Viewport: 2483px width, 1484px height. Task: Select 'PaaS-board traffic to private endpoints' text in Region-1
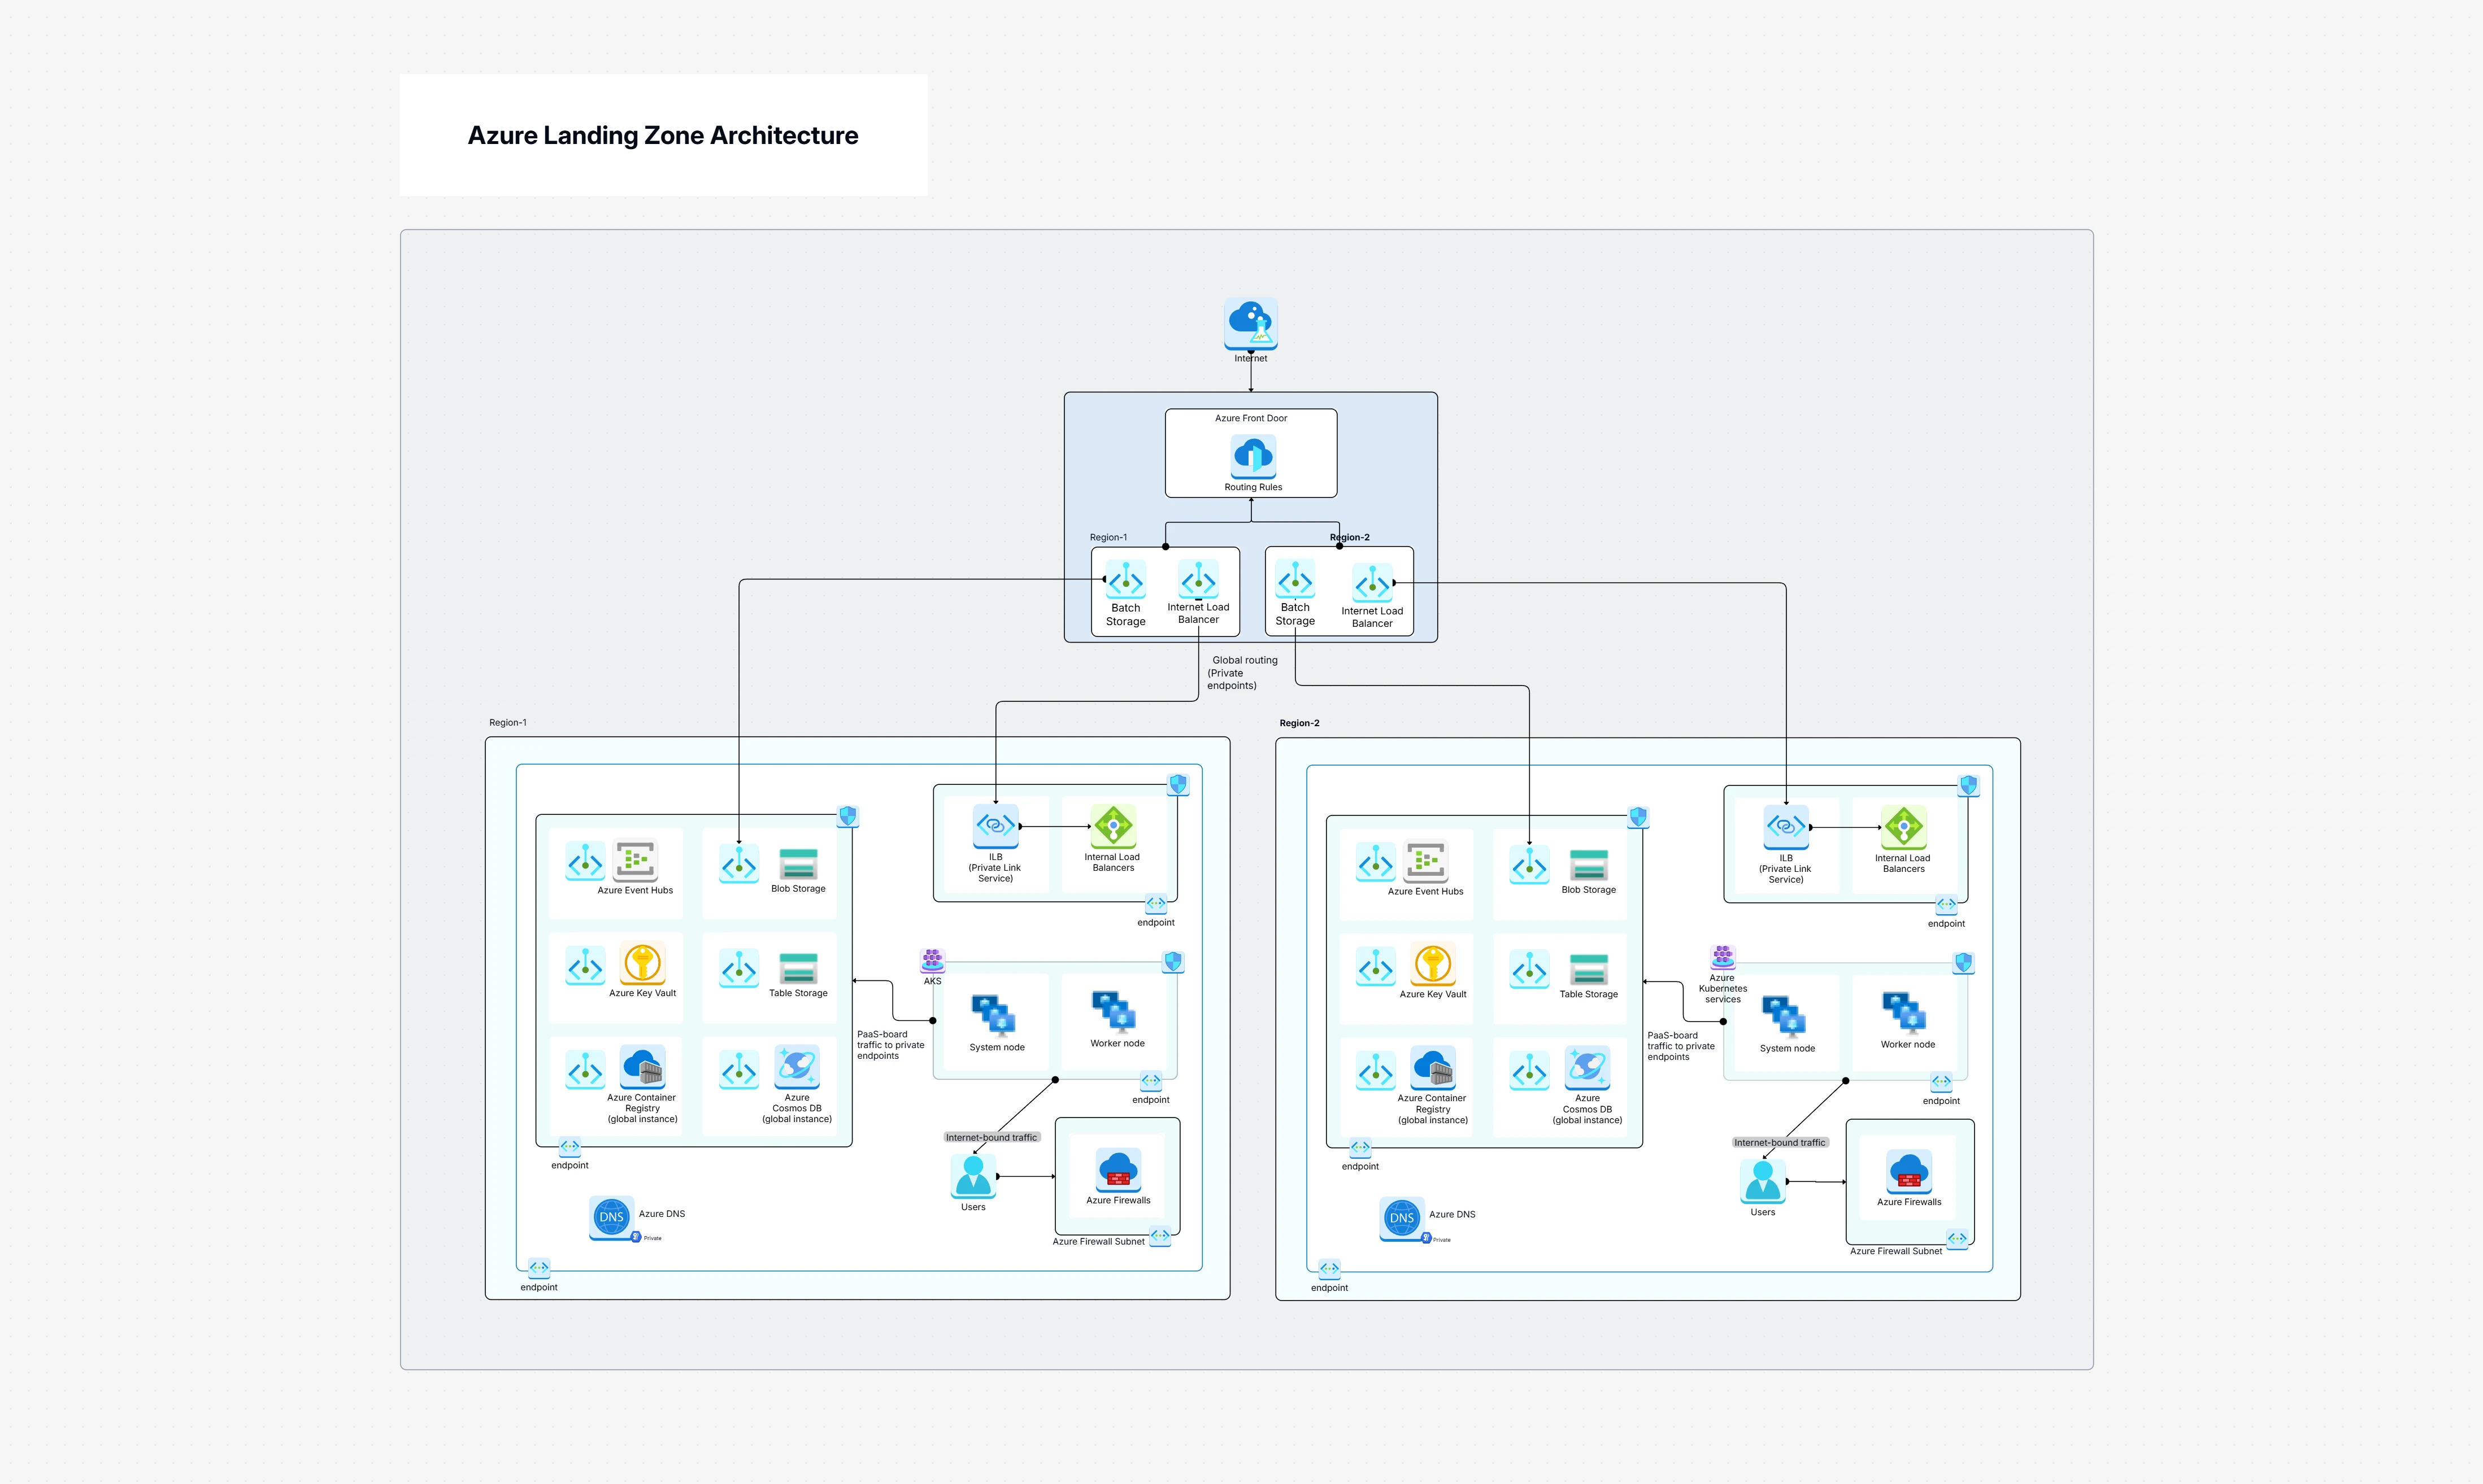[x=890, y=1045]
